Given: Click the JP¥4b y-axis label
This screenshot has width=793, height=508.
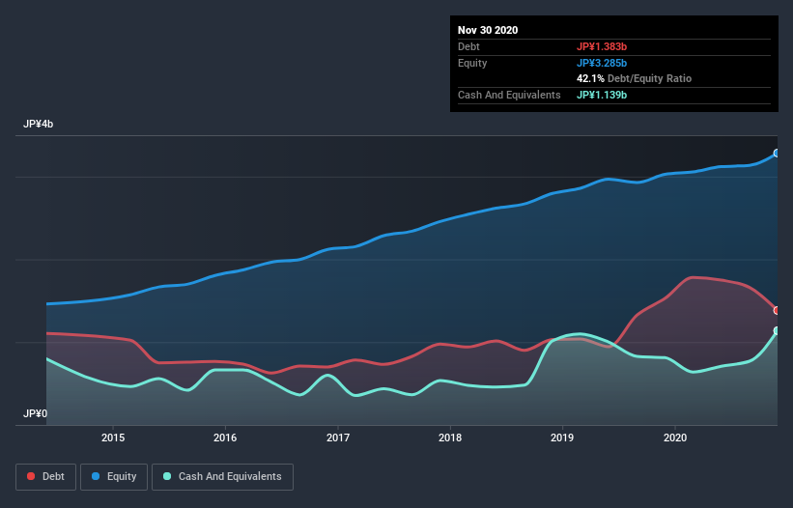Looking at the screenshot, I should pyautogui.click(x=39, y=124).
